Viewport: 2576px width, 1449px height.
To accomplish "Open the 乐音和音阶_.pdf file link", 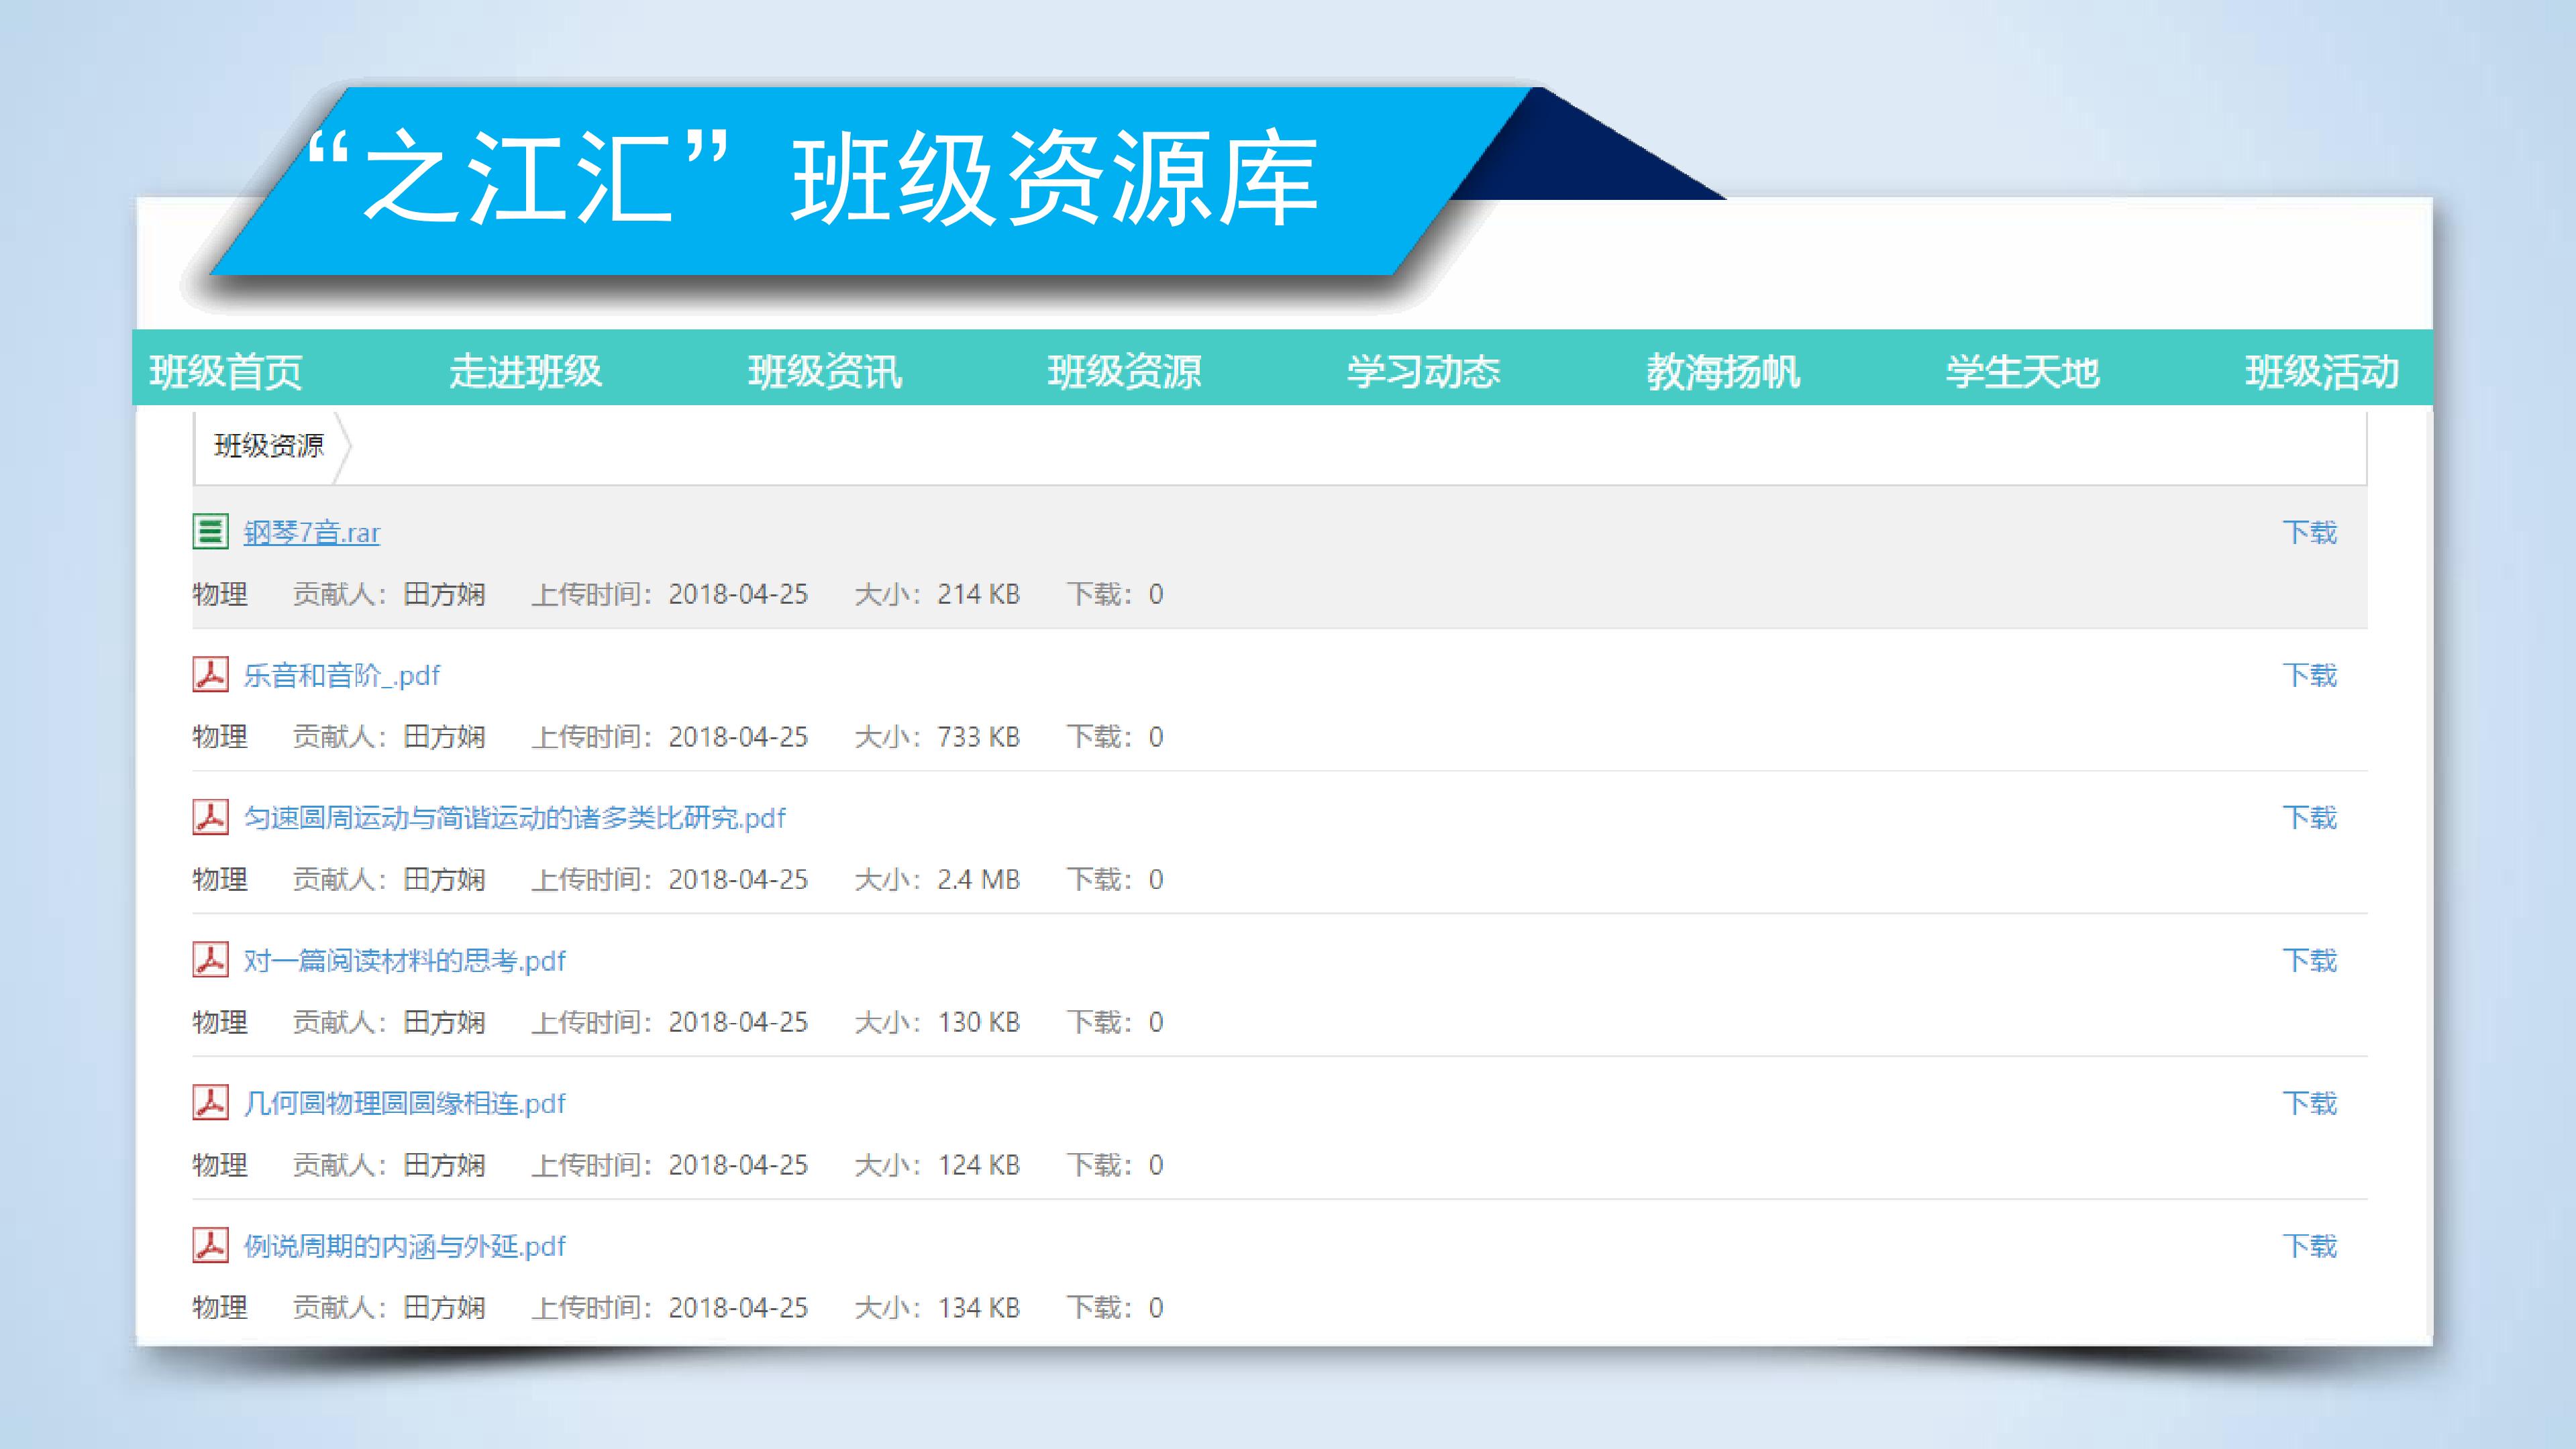I will (x=342, y=675).
